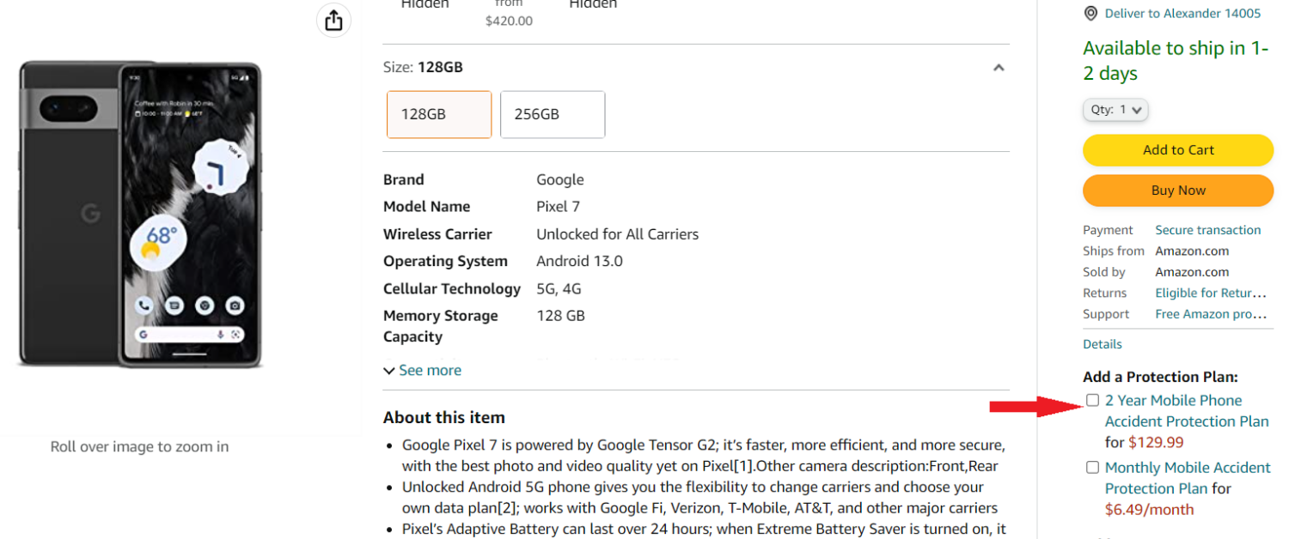Open Deliver to Alexander 14005 link

click(1182, 14)
